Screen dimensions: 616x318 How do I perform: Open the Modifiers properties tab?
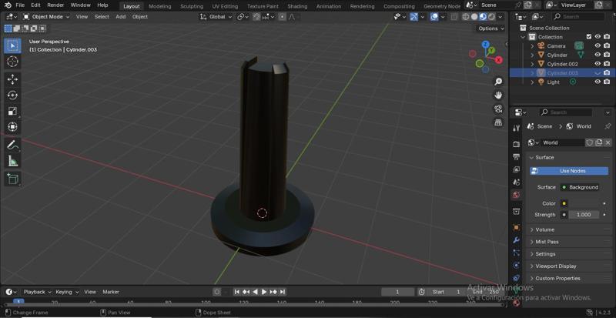click(x=516, y=239)
